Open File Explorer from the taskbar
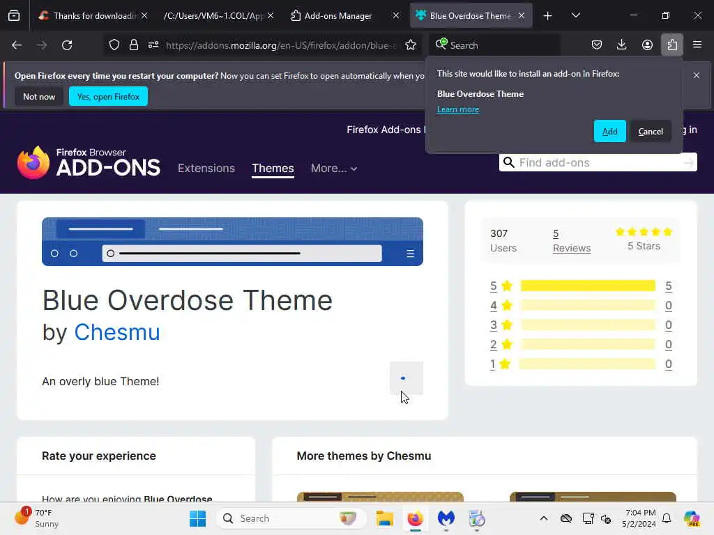 click(385, 518)
